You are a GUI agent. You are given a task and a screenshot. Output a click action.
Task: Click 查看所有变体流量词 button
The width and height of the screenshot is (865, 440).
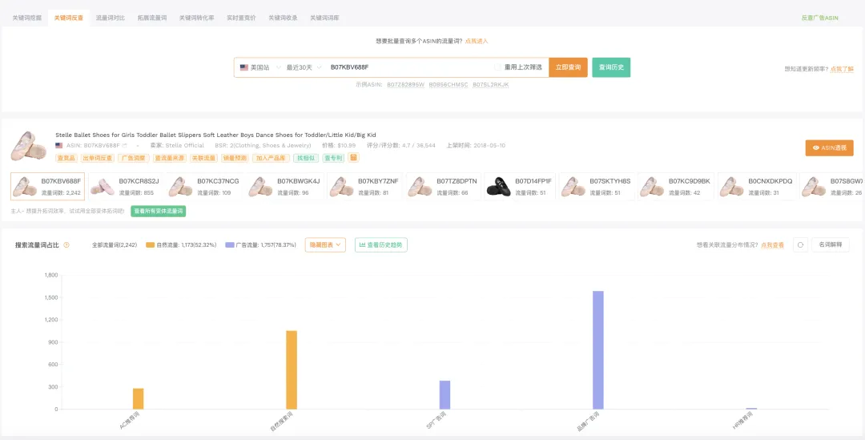(x=159, y=212)
